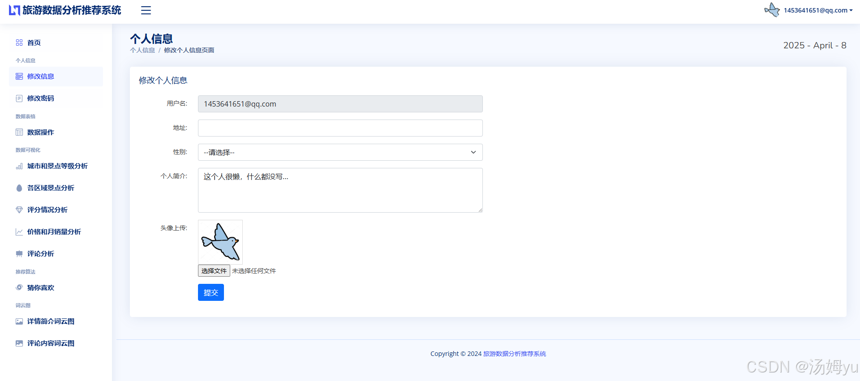
Task: Click the 首页 grid icon
Action: pyautogui.click(x=19, y=43)
